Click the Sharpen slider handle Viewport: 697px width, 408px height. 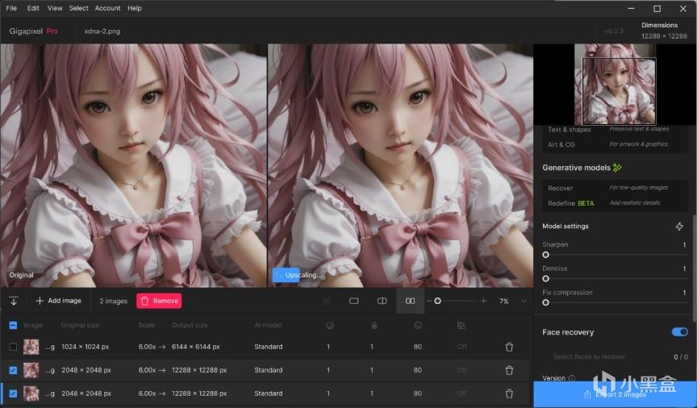(546, 255)
